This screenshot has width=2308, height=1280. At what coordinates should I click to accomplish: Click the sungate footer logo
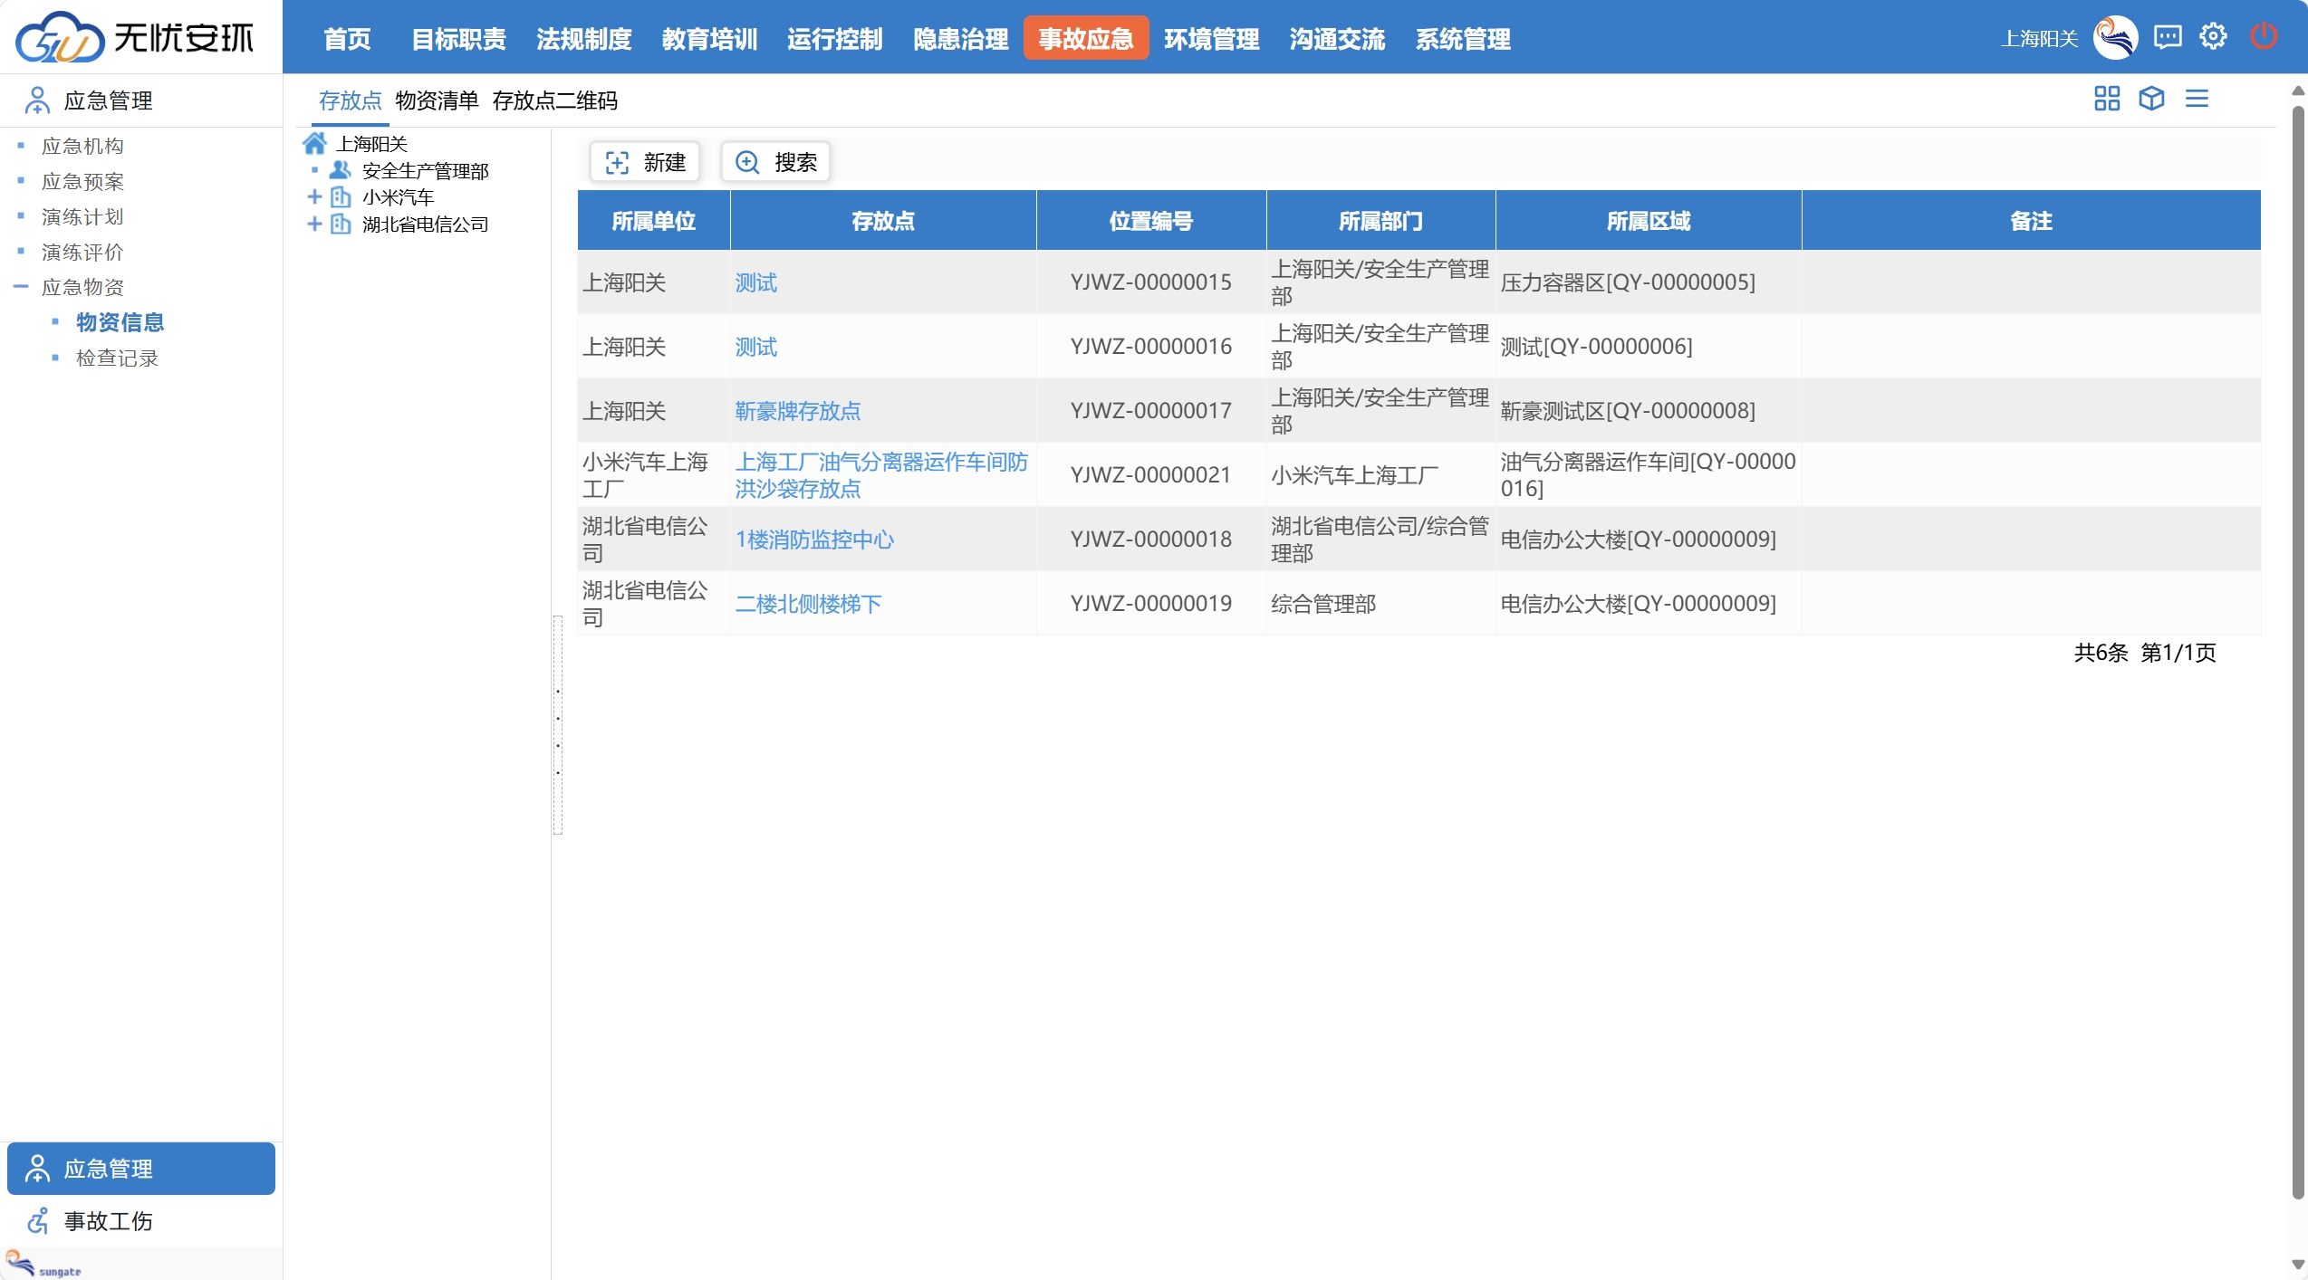(x=43, y=1264)
